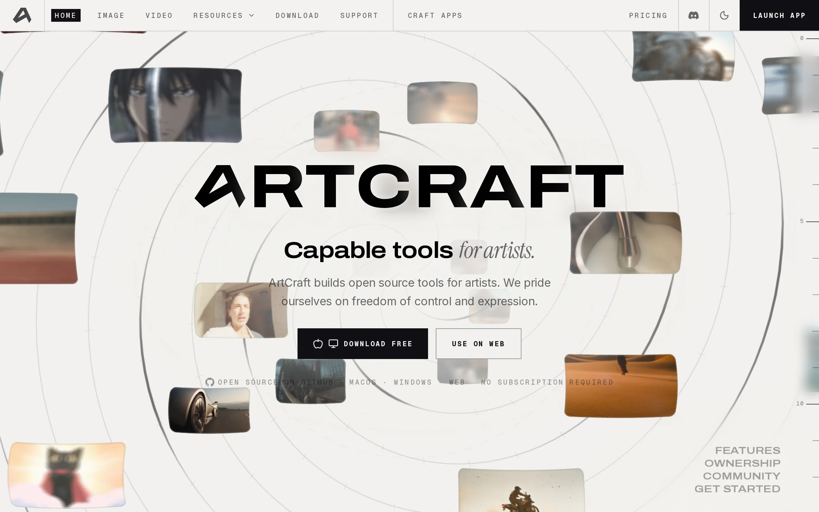Open the milk frothing wand thumbnail
The image size is (819, 512).
point(625,243)
